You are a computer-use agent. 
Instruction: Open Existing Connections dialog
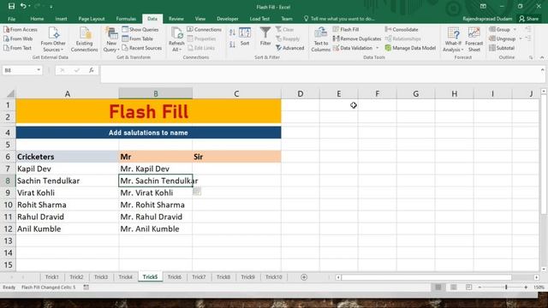click(x=84, y=39)
